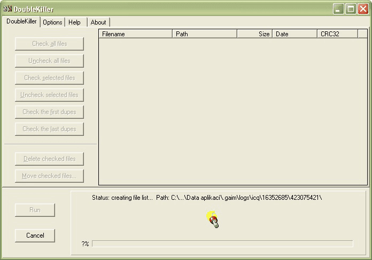Image resolution: width=372 pixels, height=260 pixels.
Task: Click the Uncheck all files button
Action: coord(49,61)
